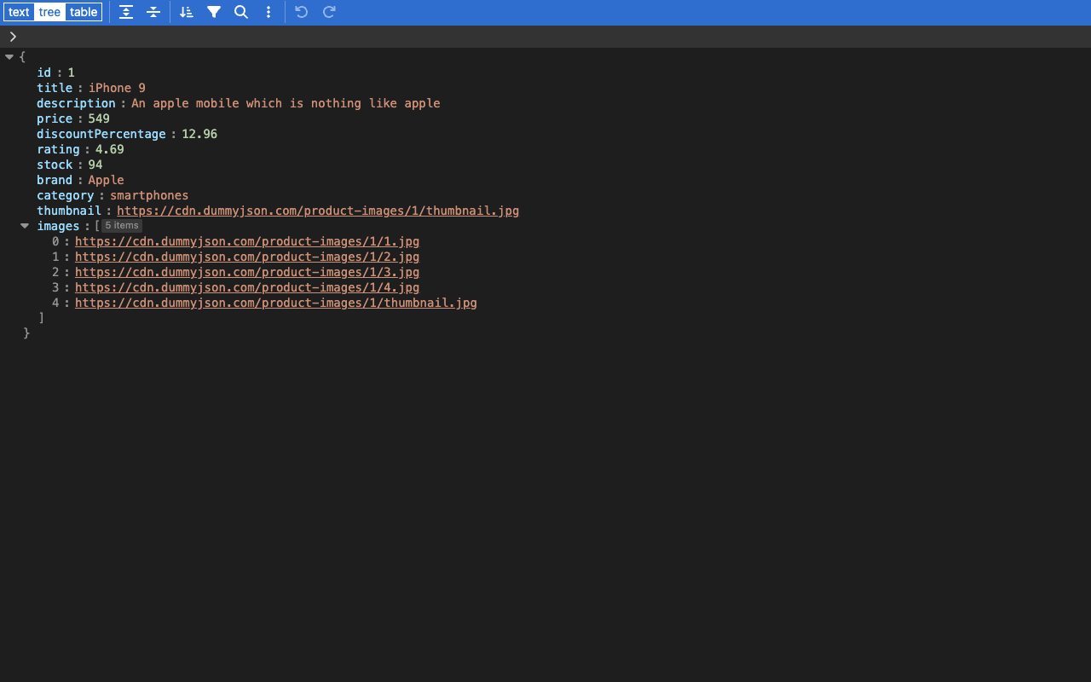Select the value 12.96
This screenshot has height=682, width=1091.
199,134
